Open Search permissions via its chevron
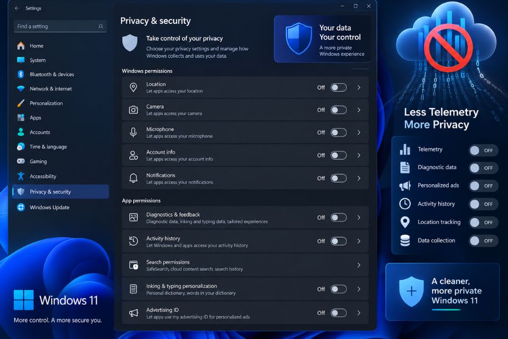This screenshot has height=339, width=508. pos(359,265)
